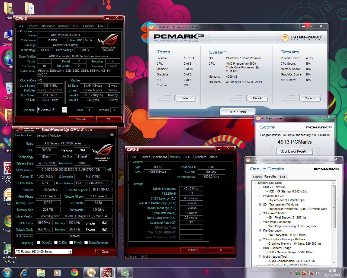Switch to GPU-Z taskbar icon

click(125, 272)
